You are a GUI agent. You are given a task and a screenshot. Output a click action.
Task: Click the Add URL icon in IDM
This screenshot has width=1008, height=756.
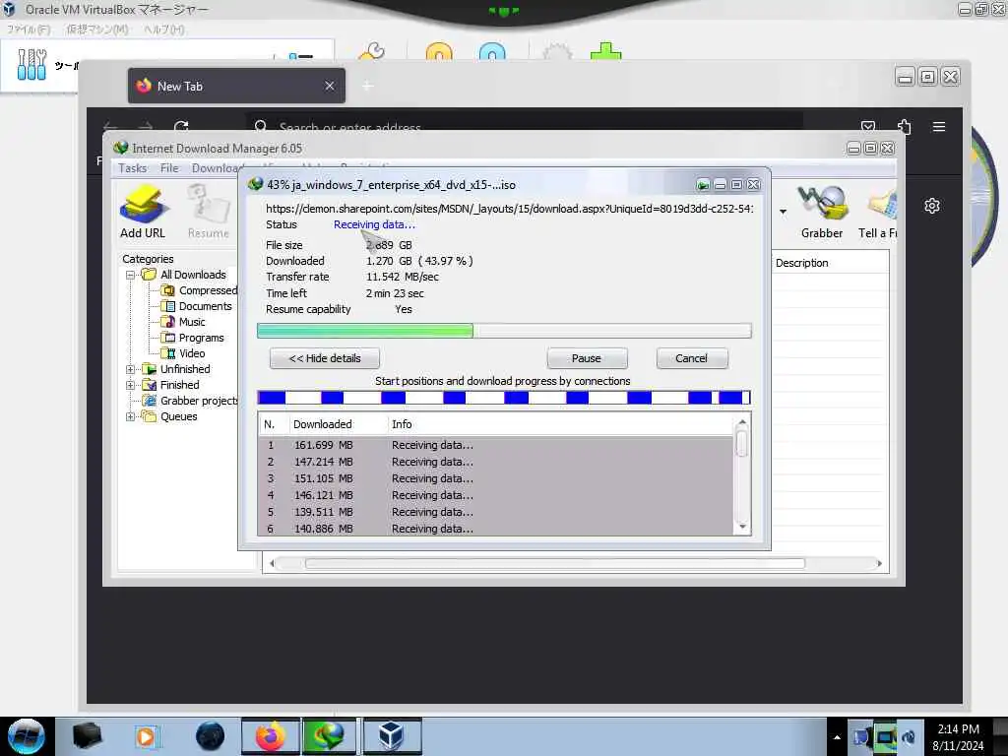coord(144,212)
